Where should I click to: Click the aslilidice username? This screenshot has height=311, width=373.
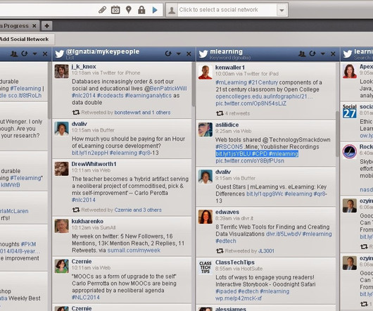coord(227,125)
